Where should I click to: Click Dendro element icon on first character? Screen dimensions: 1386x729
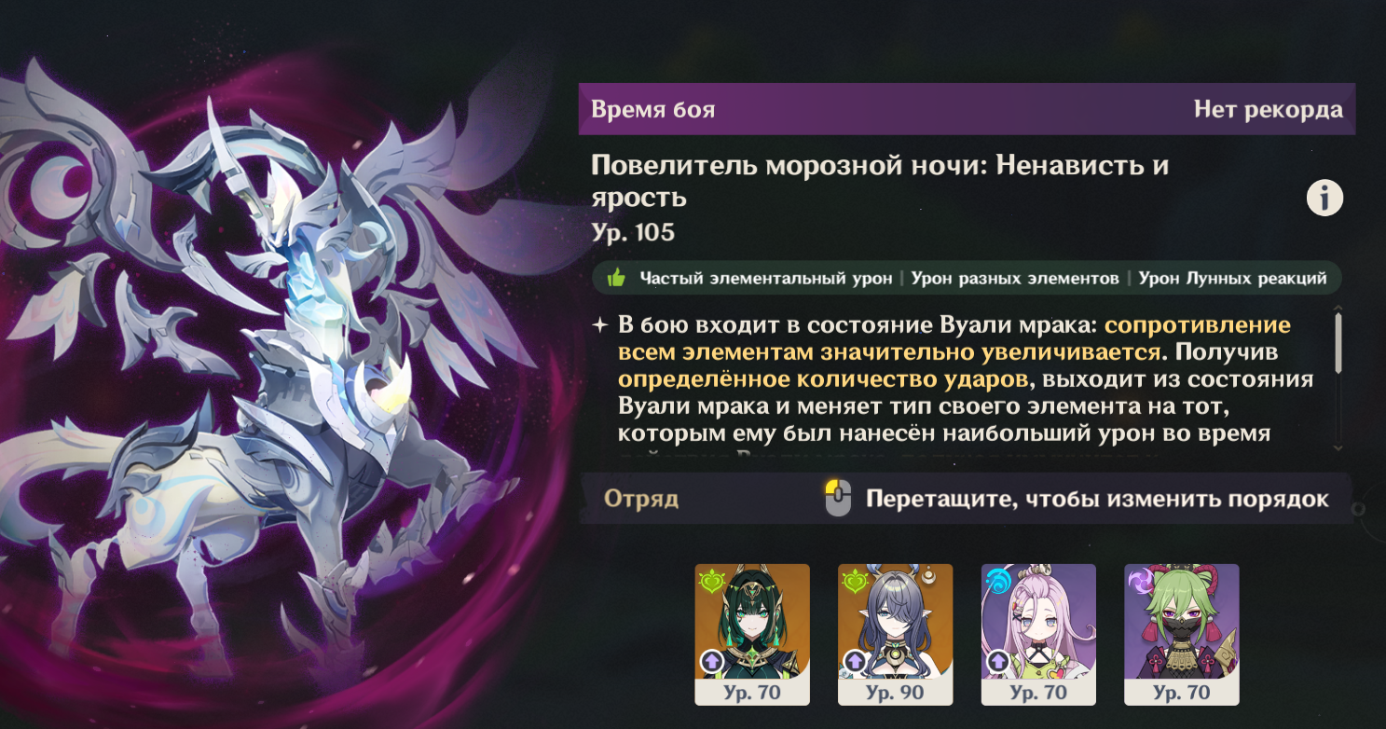[x=713, y=582]
